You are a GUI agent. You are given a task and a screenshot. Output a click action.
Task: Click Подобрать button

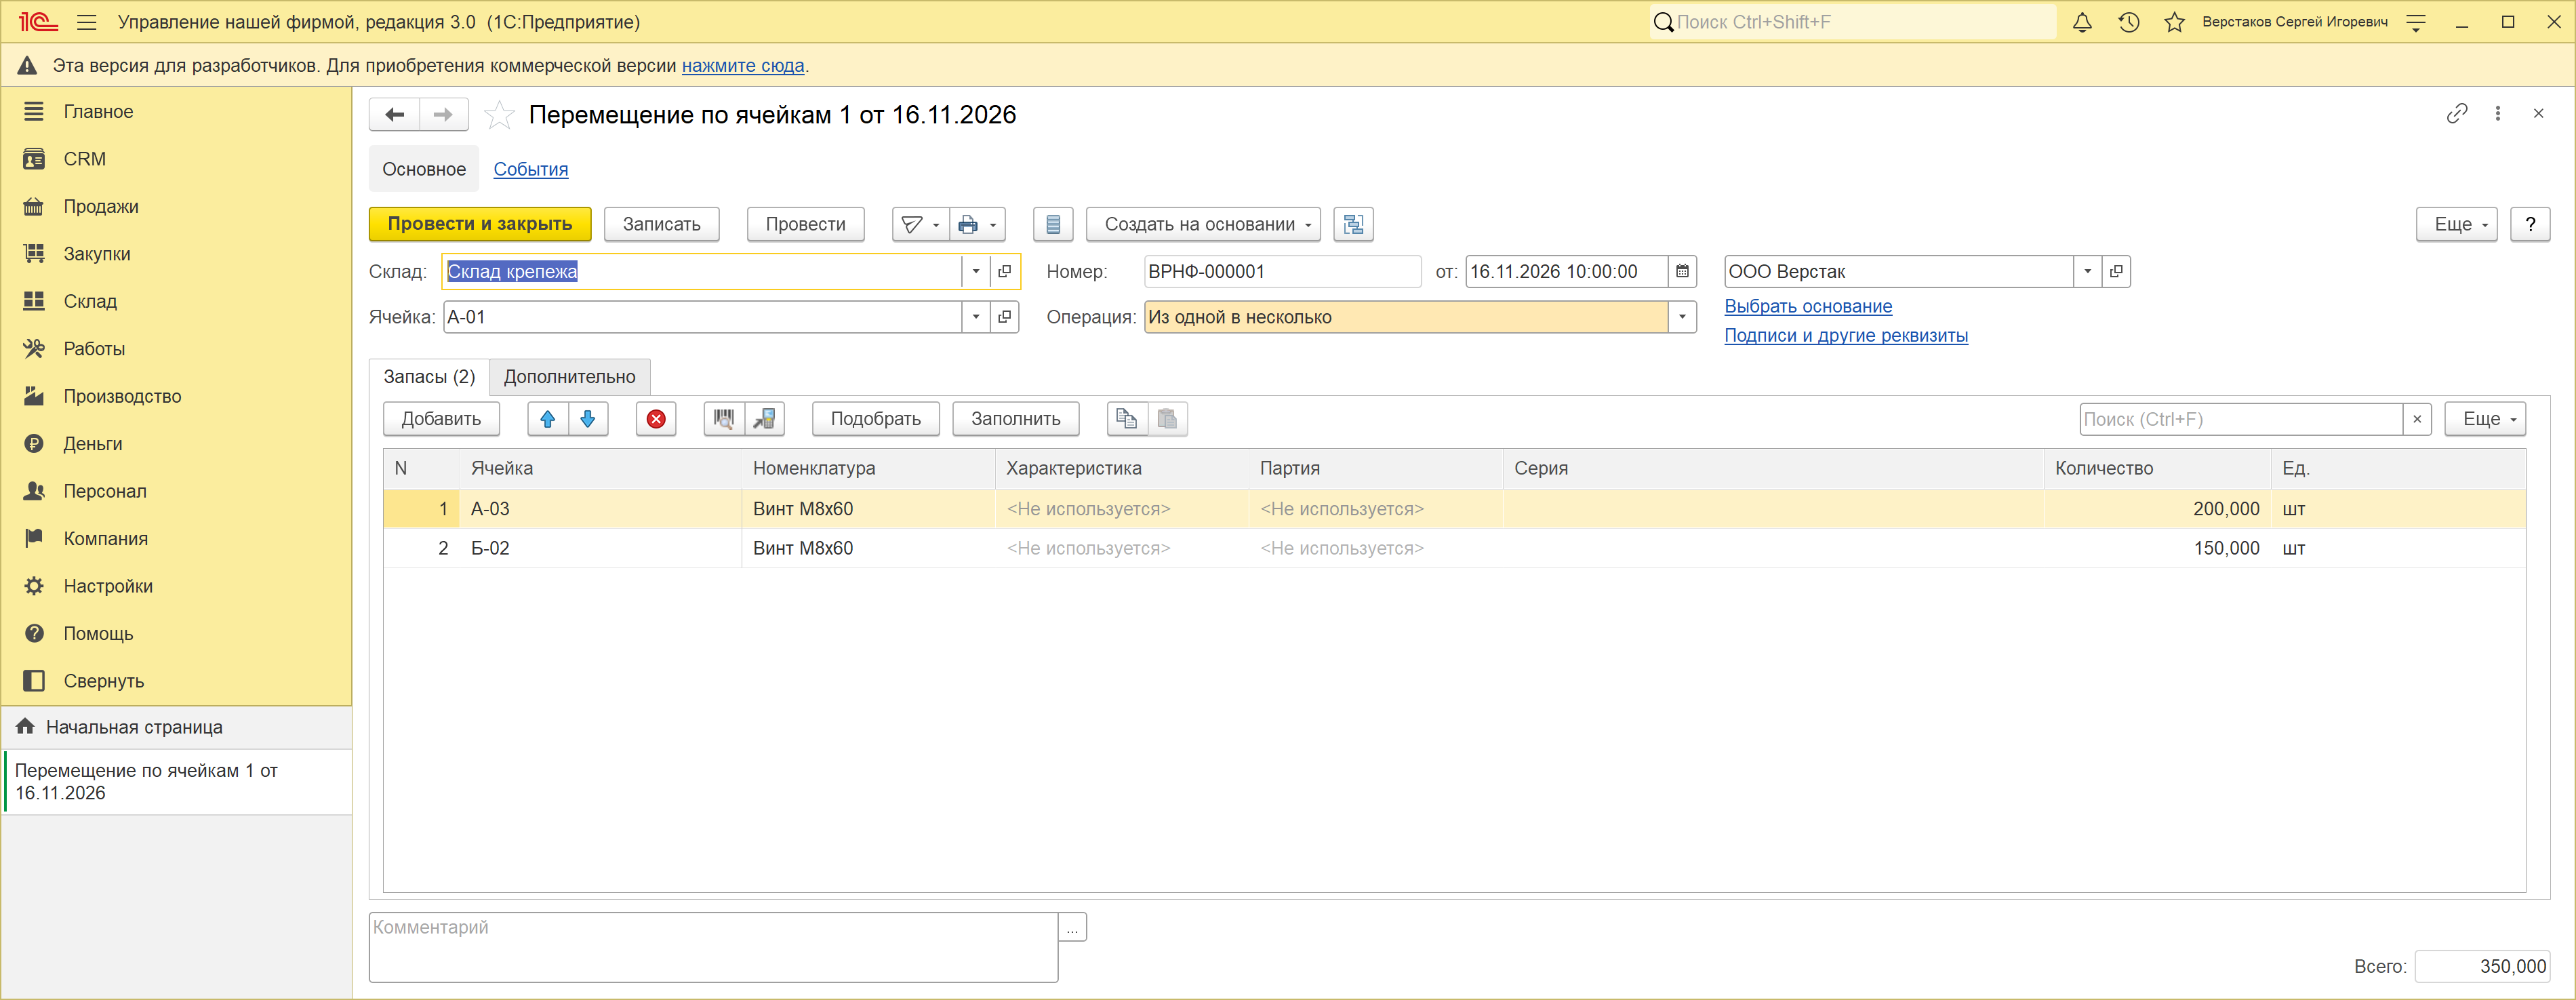click(x=875, y=419)
